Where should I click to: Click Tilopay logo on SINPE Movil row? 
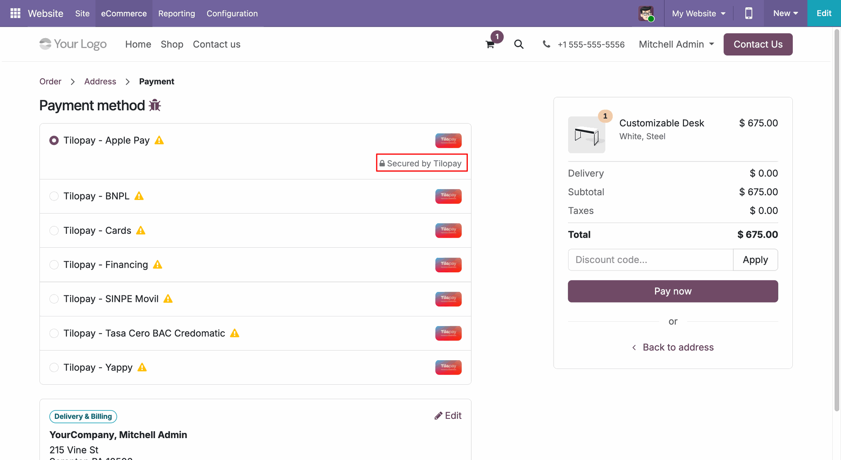point(448,299)
